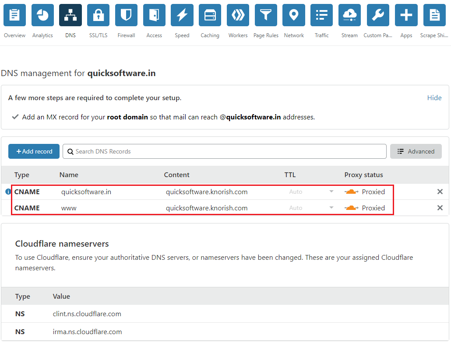This screenshot has width=451, height=342.
Task: Focus the Search DNS Records field
Action: (224, 151)
